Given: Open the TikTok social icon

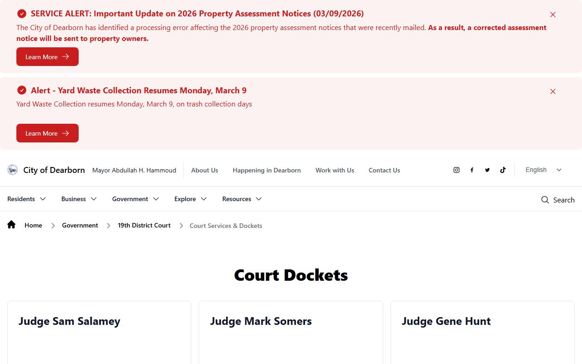Looking at the screenshot, I should pyautogui.click(x=503, y=170).
